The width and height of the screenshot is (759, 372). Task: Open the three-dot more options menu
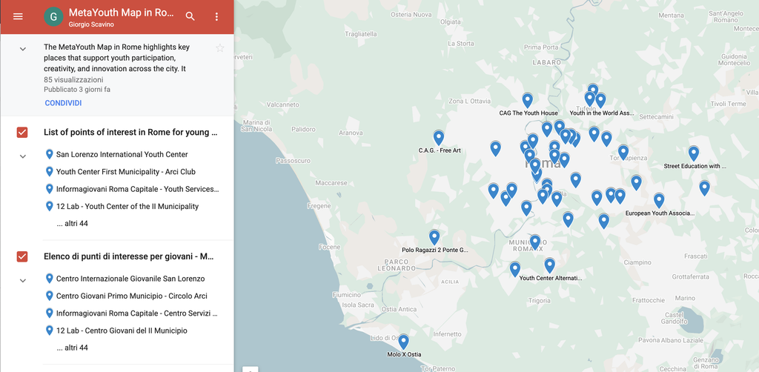tap(216, 16)
